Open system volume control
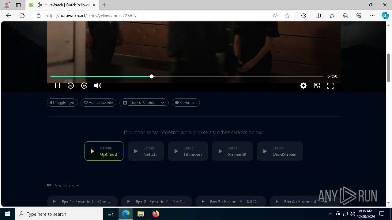The width and height of the screenshot is (392, 220). pos(352,214)
